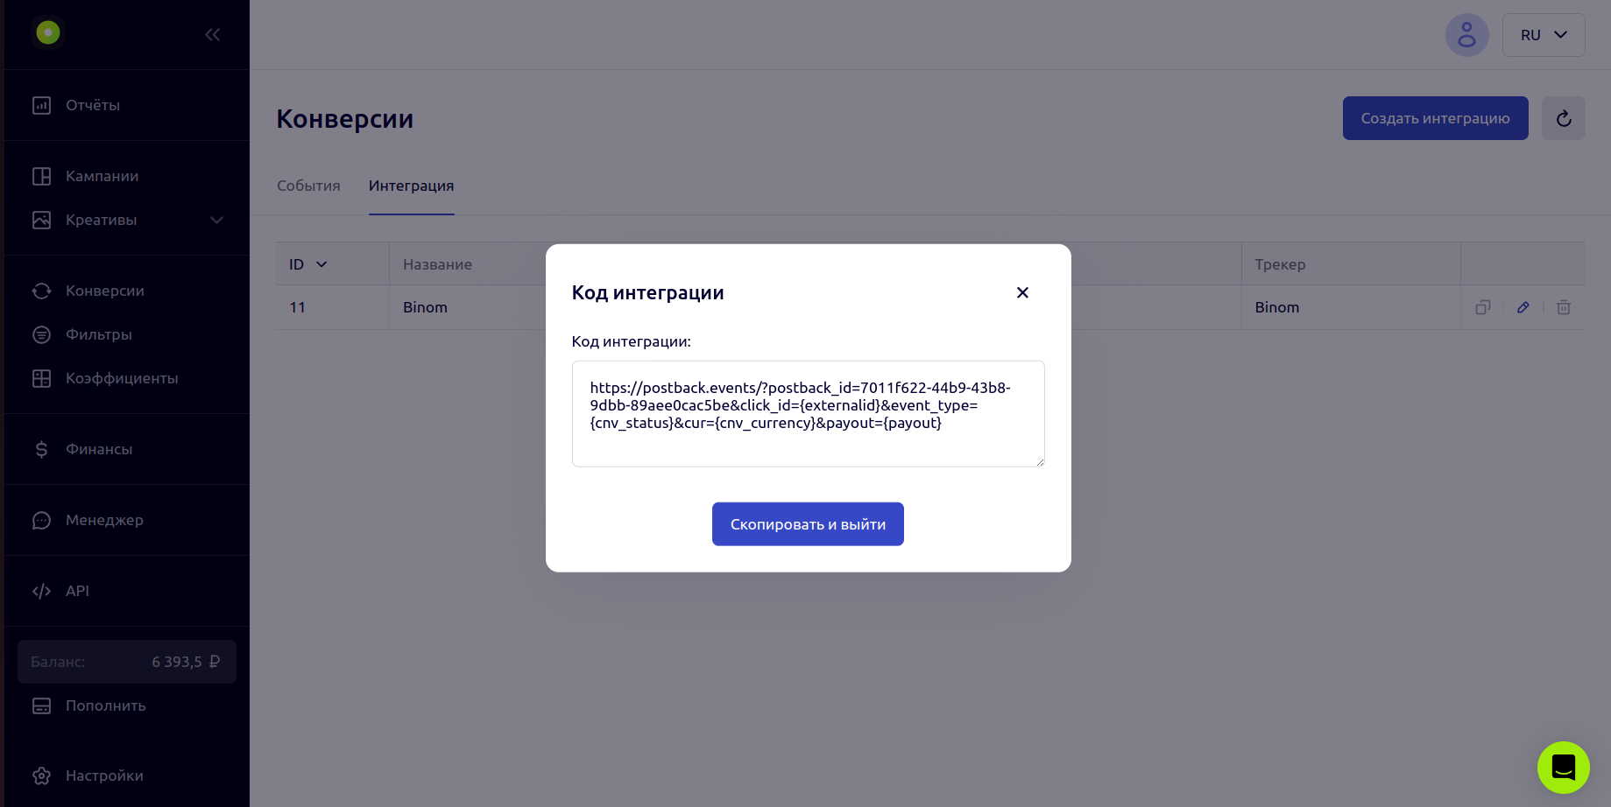Open the Reports chart icon
This screenshot has width=1611, height=807.
pyautogui.click(x=41, y=105)
